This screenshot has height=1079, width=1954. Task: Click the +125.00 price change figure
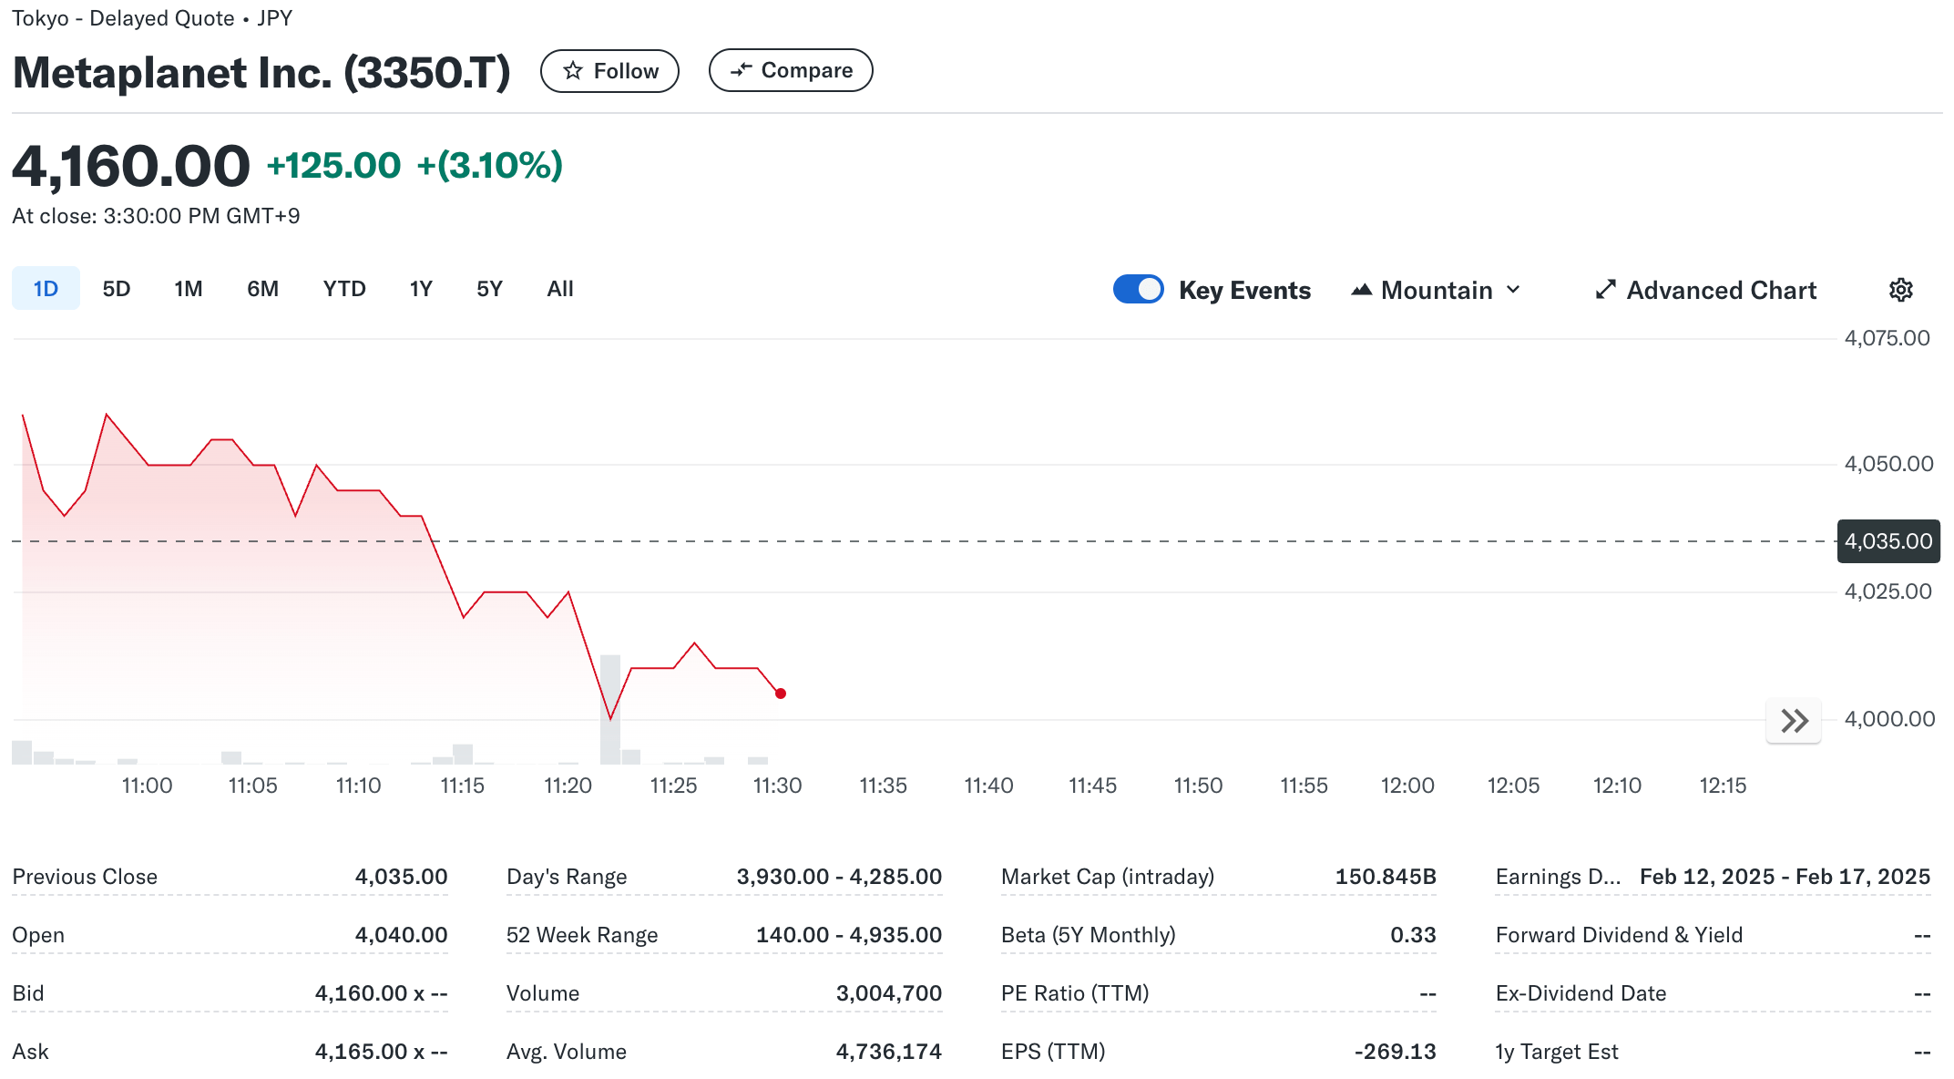[x=333, y=166]
